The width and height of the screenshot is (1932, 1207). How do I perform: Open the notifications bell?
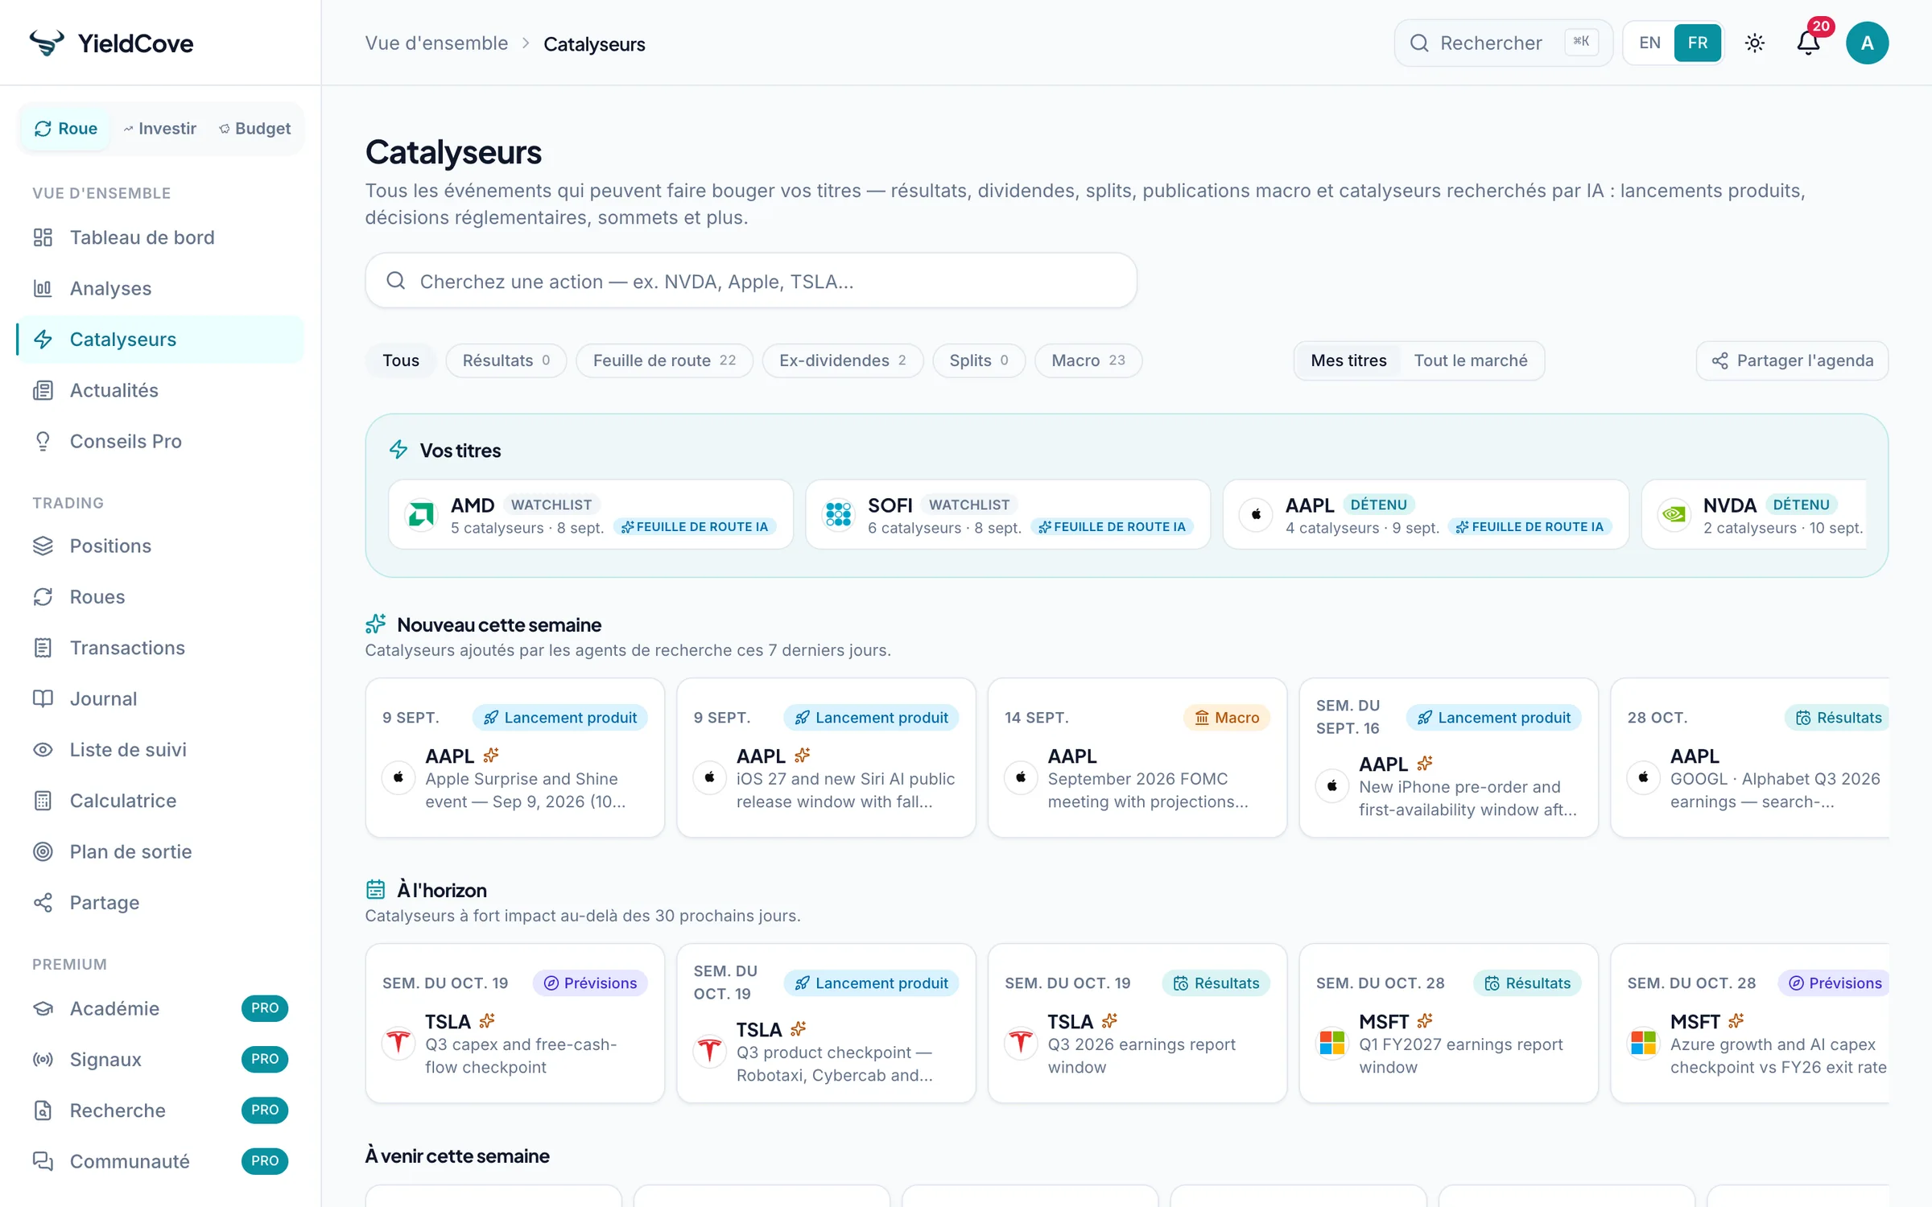[1808, 43]
